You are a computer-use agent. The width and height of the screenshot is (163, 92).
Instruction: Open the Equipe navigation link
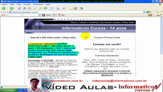point(116,22)
